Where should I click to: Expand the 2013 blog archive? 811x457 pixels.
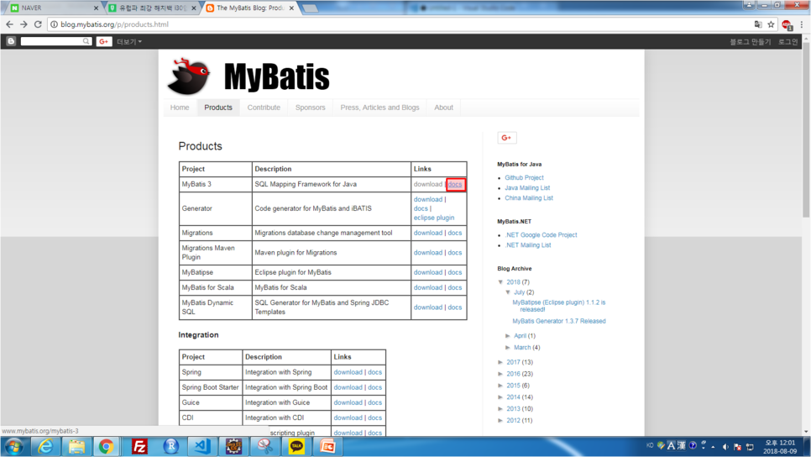[x=500, y=409]
